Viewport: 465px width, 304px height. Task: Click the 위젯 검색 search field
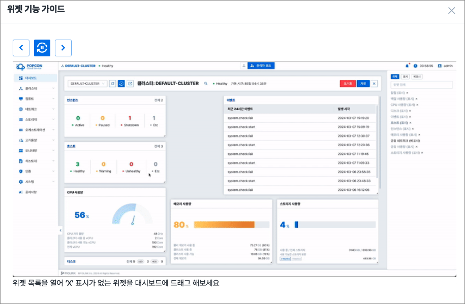pyautogui.click(x=421, y=85)
